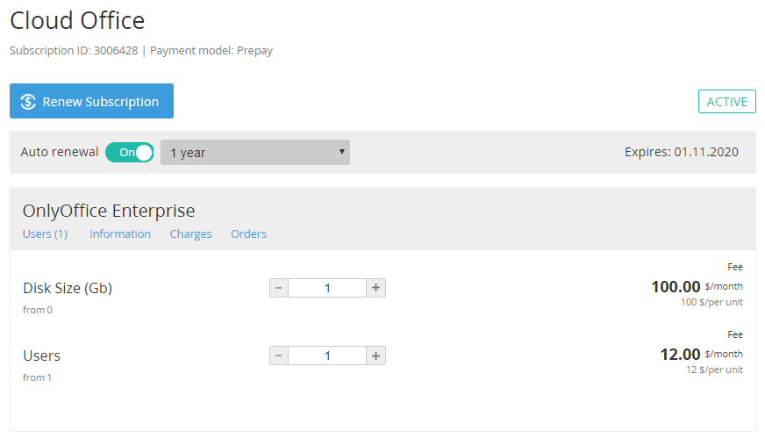Click the Expires 01.11.2020 date text
This screenshot has height=438, width=765.
(681, 153)
